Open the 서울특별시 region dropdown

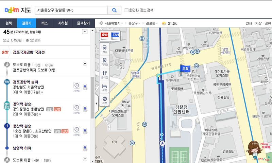(114, 23)
